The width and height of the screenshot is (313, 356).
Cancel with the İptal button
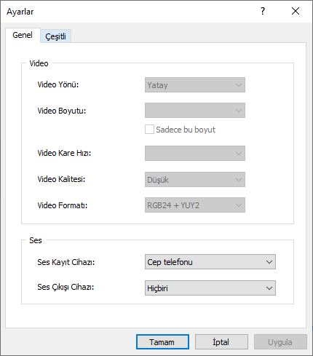point(221,342)
